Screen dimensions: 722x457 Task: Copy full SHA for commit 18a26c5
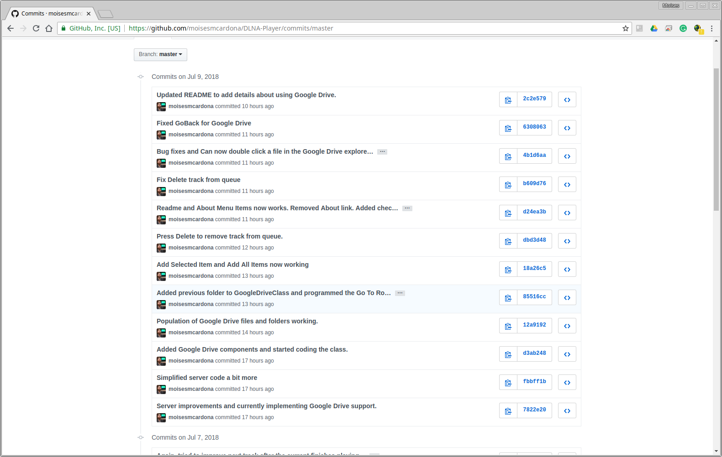508,269
